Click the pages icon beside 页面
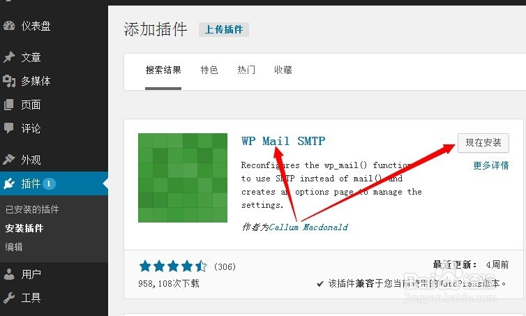The width and height of the screenshot is (526, 316). (9, 105)
